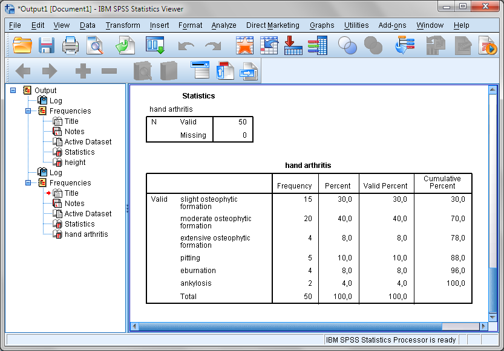Click the blue overlapping circles toolbar icon

(347, 45)
